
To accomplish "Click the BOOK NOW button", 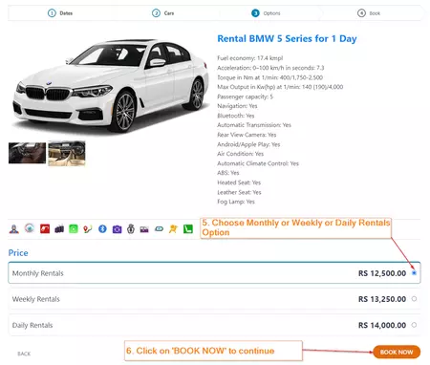I will click(x=397, y=352).
